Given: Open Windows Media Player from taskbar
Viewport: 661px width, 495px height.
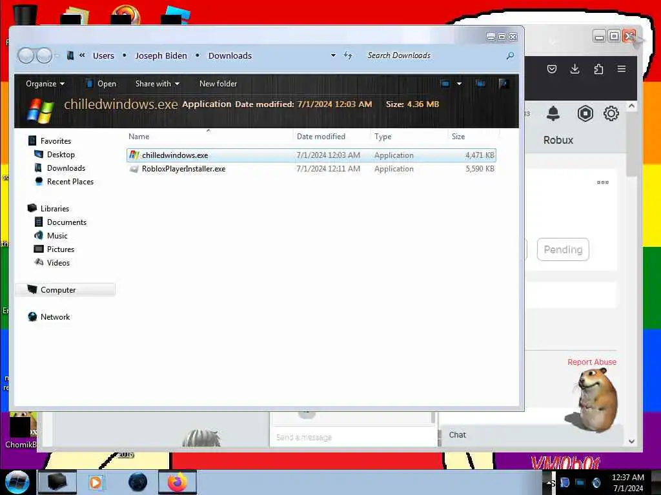Looking at the screenshot, I should pos(96,482).
